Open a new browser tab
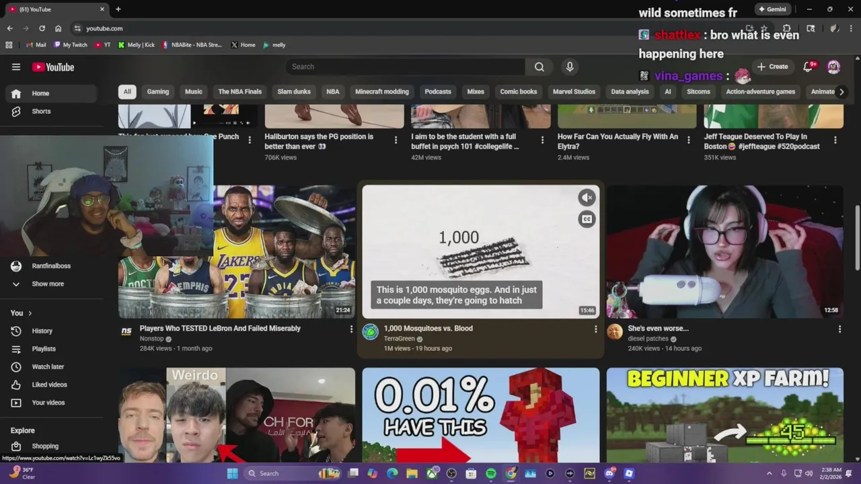 [x=118, y=9]
